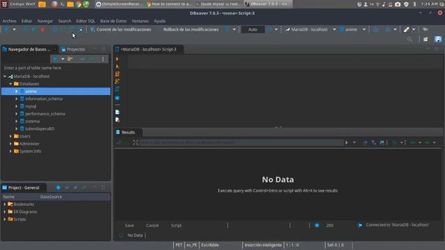Click the show output panel icon in sidebar
This screenshot has height=250, width=445.
118,112
